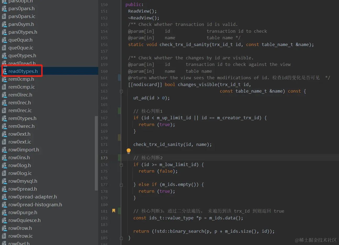The height and width of the screenshot is (245, 339).
Task: Click the ~ReadView() destructor declaration
Action: (144, 18)
